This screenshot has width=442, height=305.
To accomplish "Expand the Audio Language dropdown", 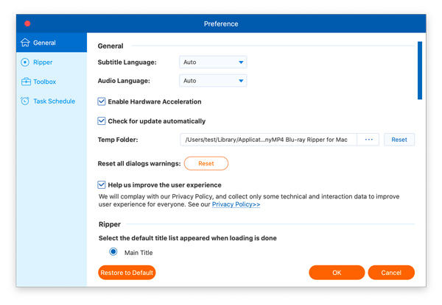I will pos(213,81).
